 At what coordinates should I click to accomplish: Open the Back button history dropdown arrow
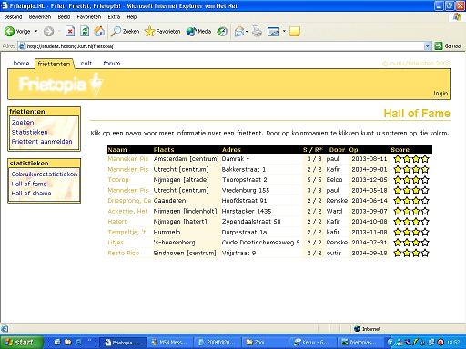[36, 31]
